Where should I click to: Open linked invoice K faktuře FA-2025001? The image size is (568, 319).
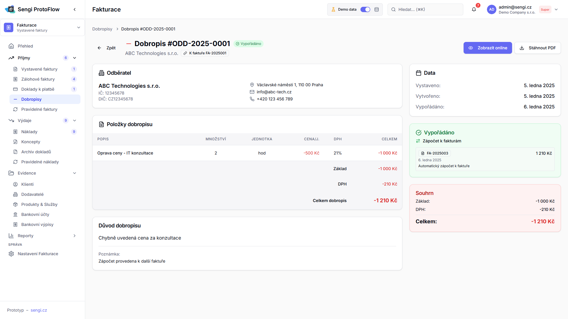(205, 53)
